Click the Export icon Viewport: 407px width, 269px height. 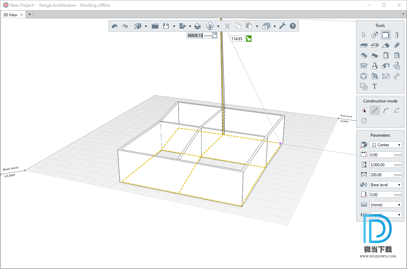point(182,26)
